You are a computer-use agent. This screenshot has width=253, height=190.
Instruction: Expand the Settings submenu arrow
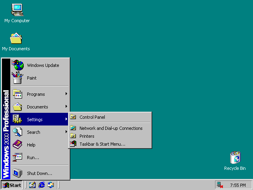coord(66,119)
